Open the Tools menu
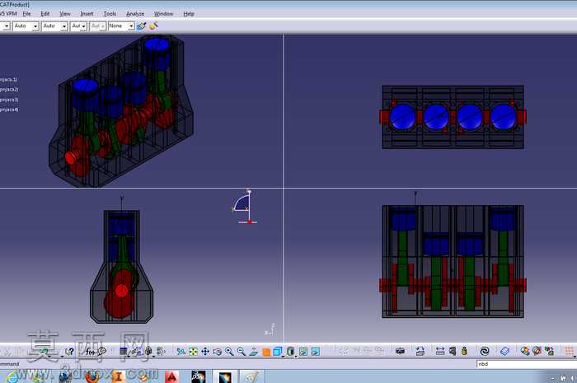577x383 pixels. pyautogui.click(x=110, y=14)
